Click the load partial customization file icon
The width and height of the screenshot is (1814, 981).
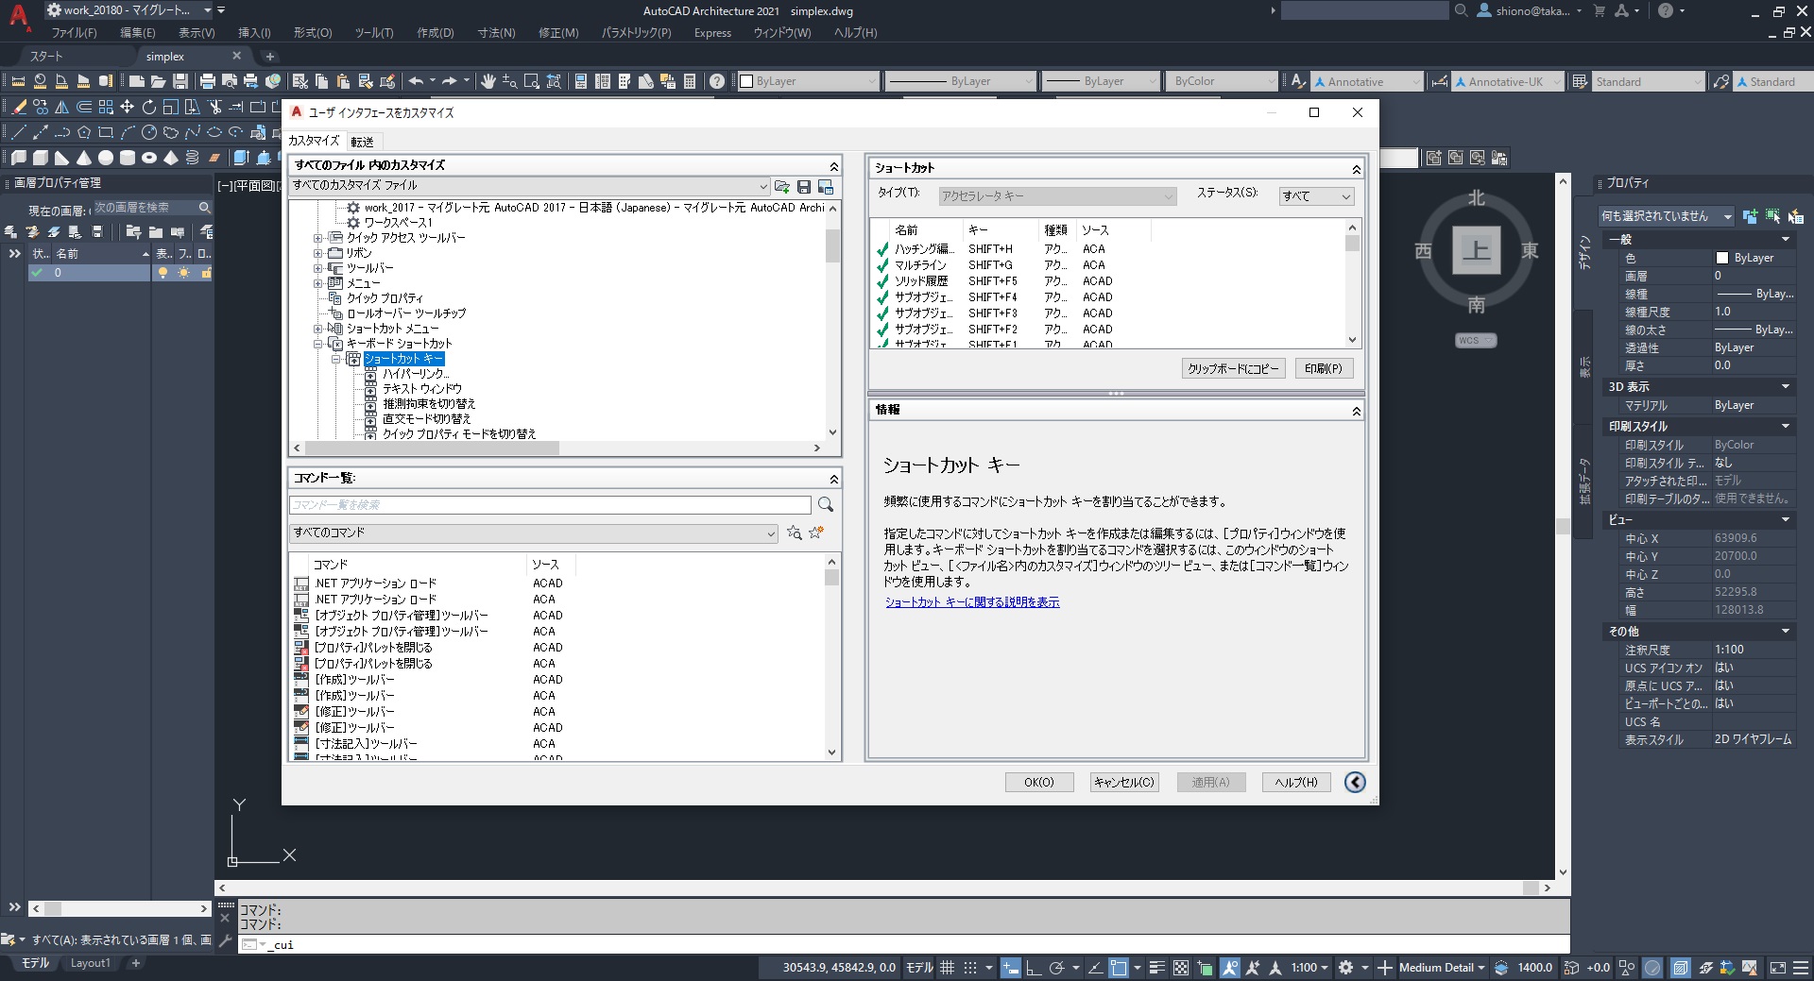[x=782, y=186]
